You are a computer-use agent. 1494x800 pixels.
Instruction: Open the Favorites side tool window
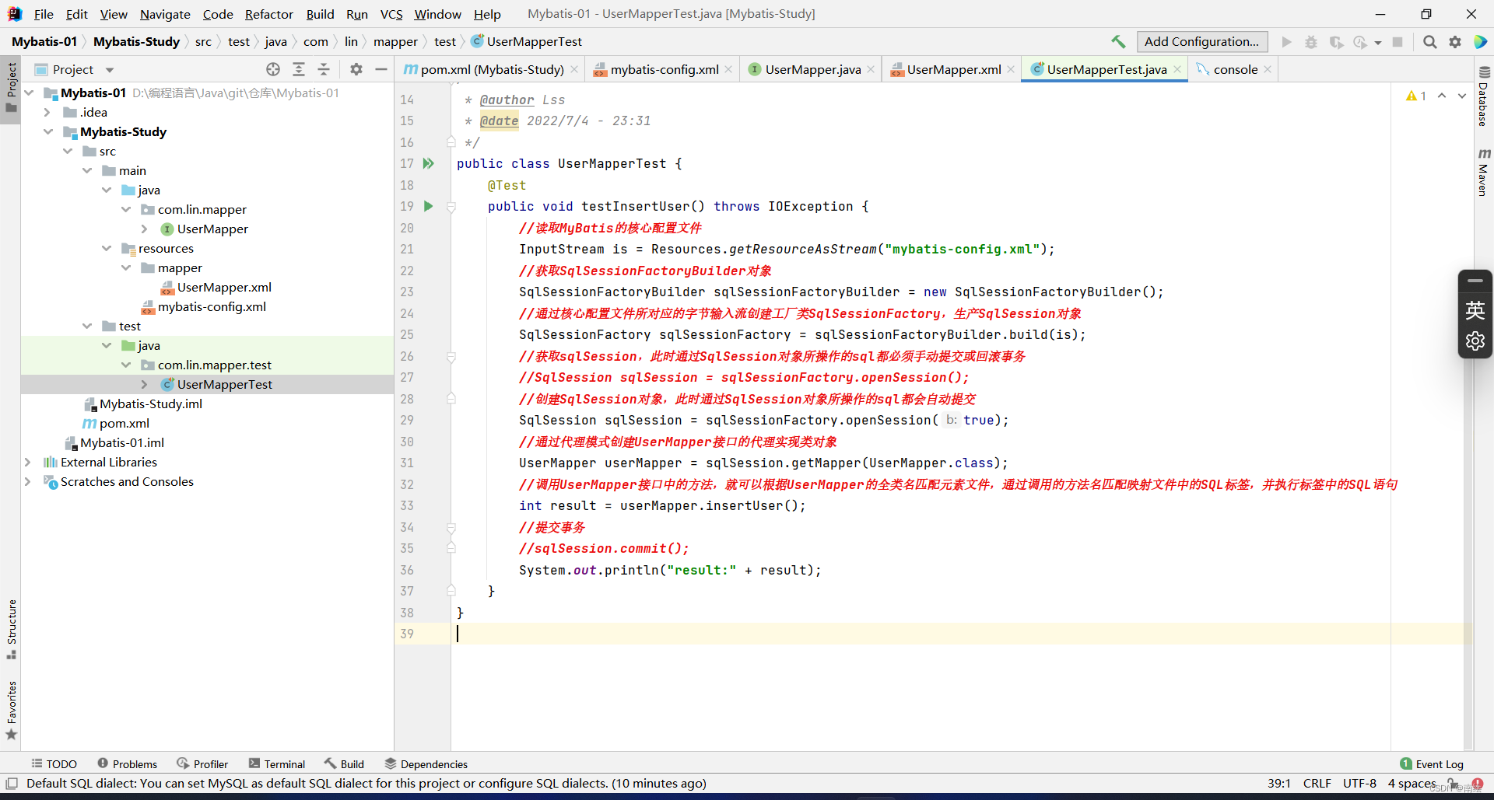11,711
